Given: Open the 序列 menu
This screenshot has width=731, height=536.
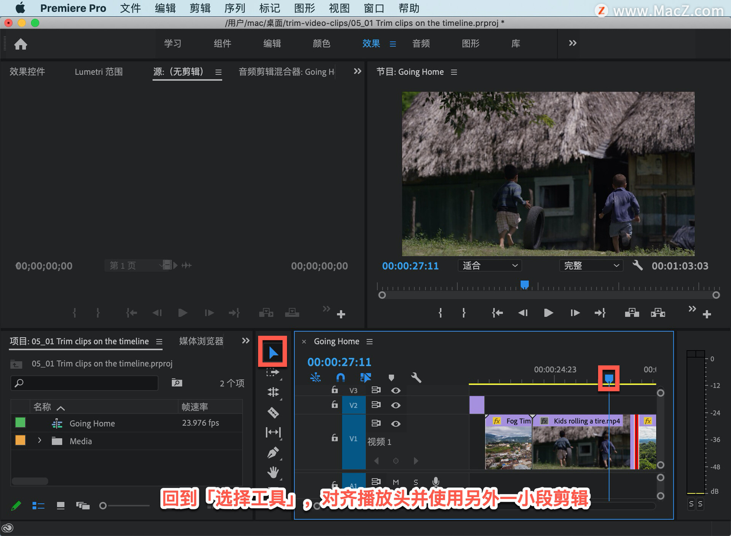Looking at the screenshot, I should (235, 8).
